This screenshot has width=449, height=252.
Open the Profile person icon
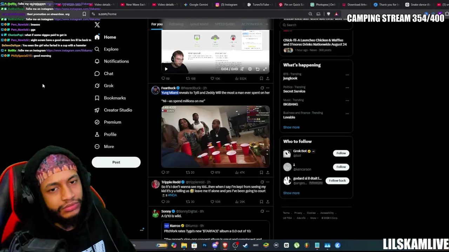(x=97, y=134)
